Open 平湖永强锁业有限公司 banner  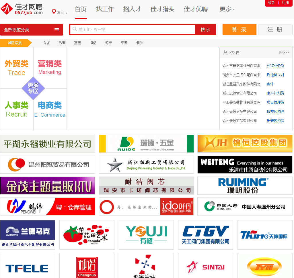[48, 144]
